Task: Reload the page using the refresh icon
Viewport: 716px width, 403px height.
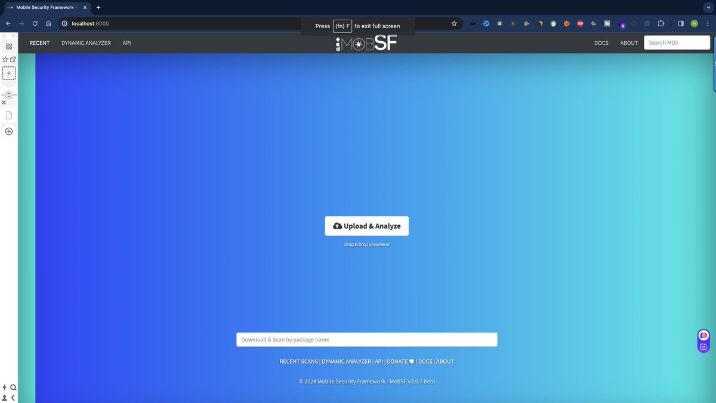Action: pyautogui.click(x=35, y=23)
